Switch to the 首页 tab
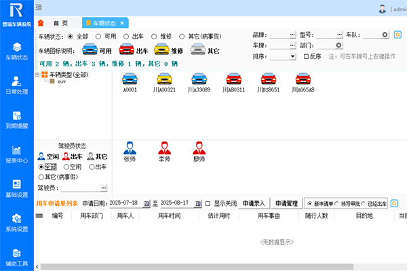The width and height of the screenshot is (407, 271). click(60, 23)
